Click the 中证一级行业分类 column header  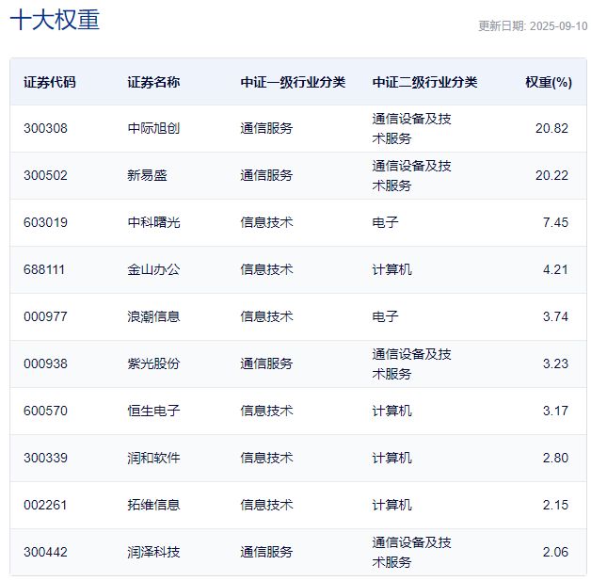click(x=293, y=82)
